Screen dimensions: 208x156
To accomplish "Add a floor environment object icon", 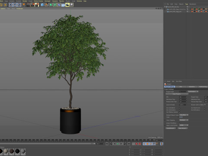I will tap(63, 5).
